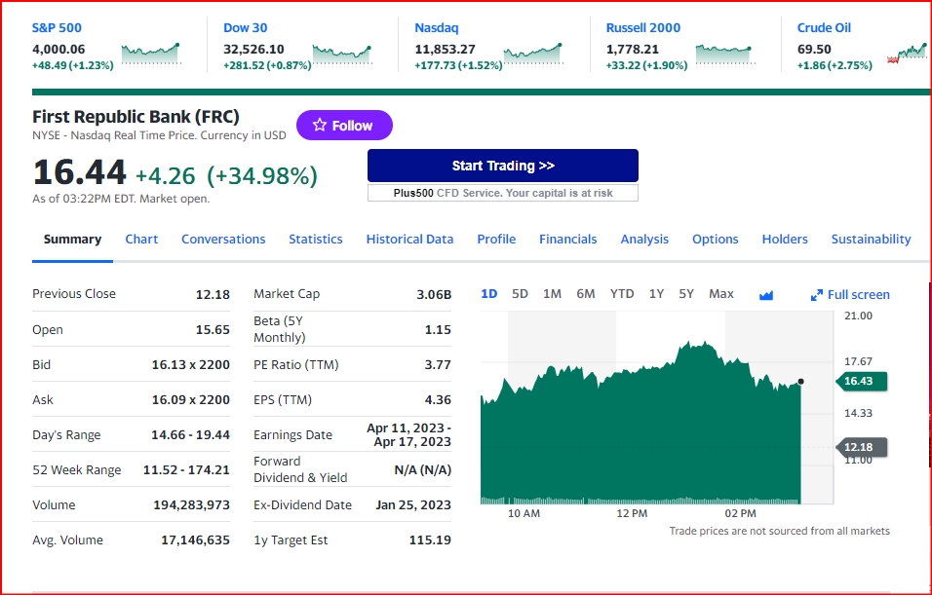Viewport: 932px width, 595px height.
Task: Click the 16.43 current price chart marker
Action: point(861,381)
